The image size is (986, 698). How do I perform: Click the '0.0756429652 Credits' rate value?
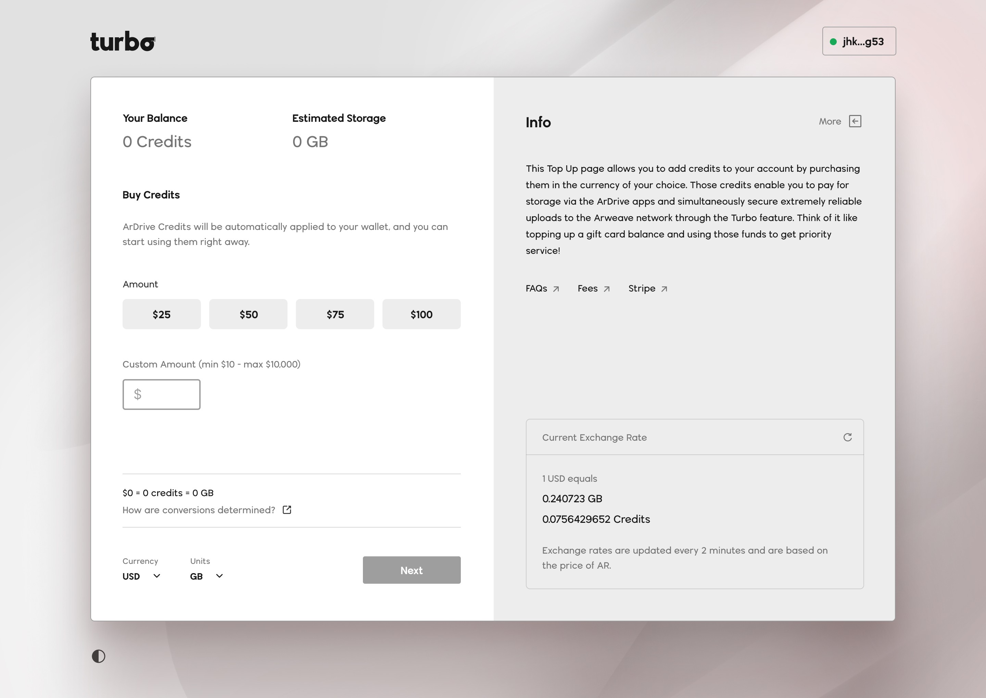click(596, 519)
